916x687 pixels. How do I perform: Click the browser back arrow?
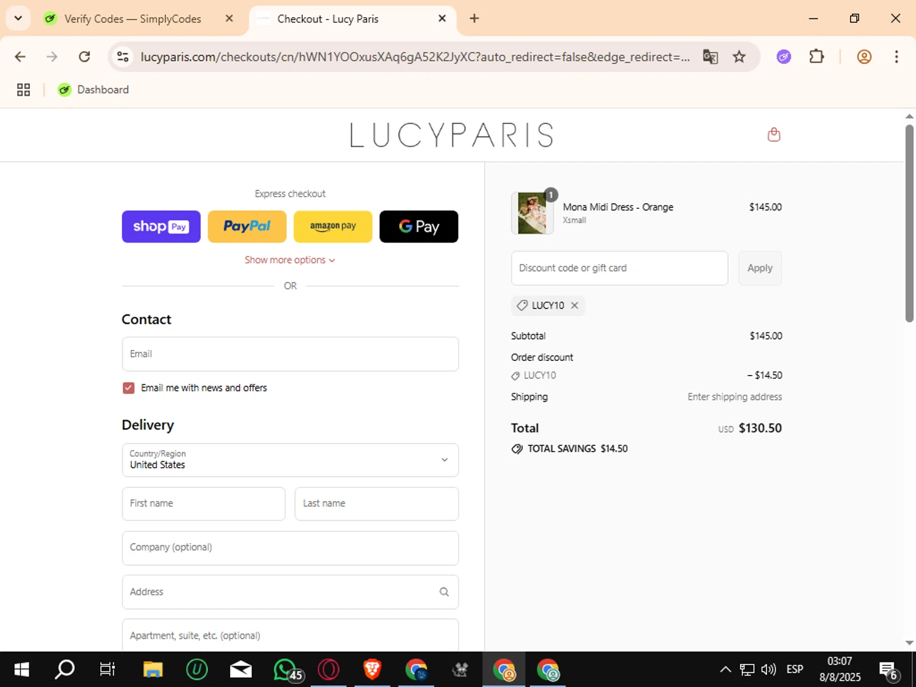pos(20,57)
